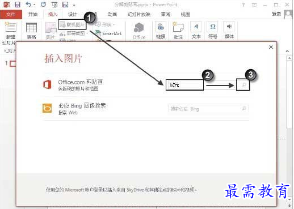This screenshot has width=294, height=209.
Task: Insert a SmartArt graphic
Action: (108, 33)
